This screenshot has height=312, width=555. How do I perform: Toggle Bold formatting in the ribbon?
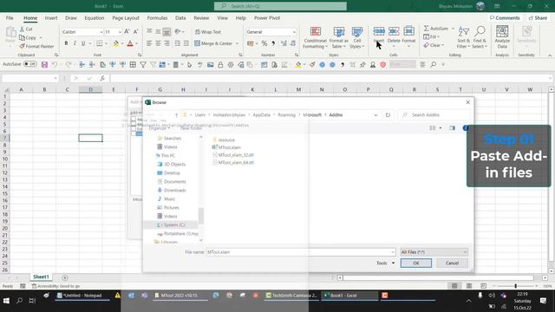[66, 43]
